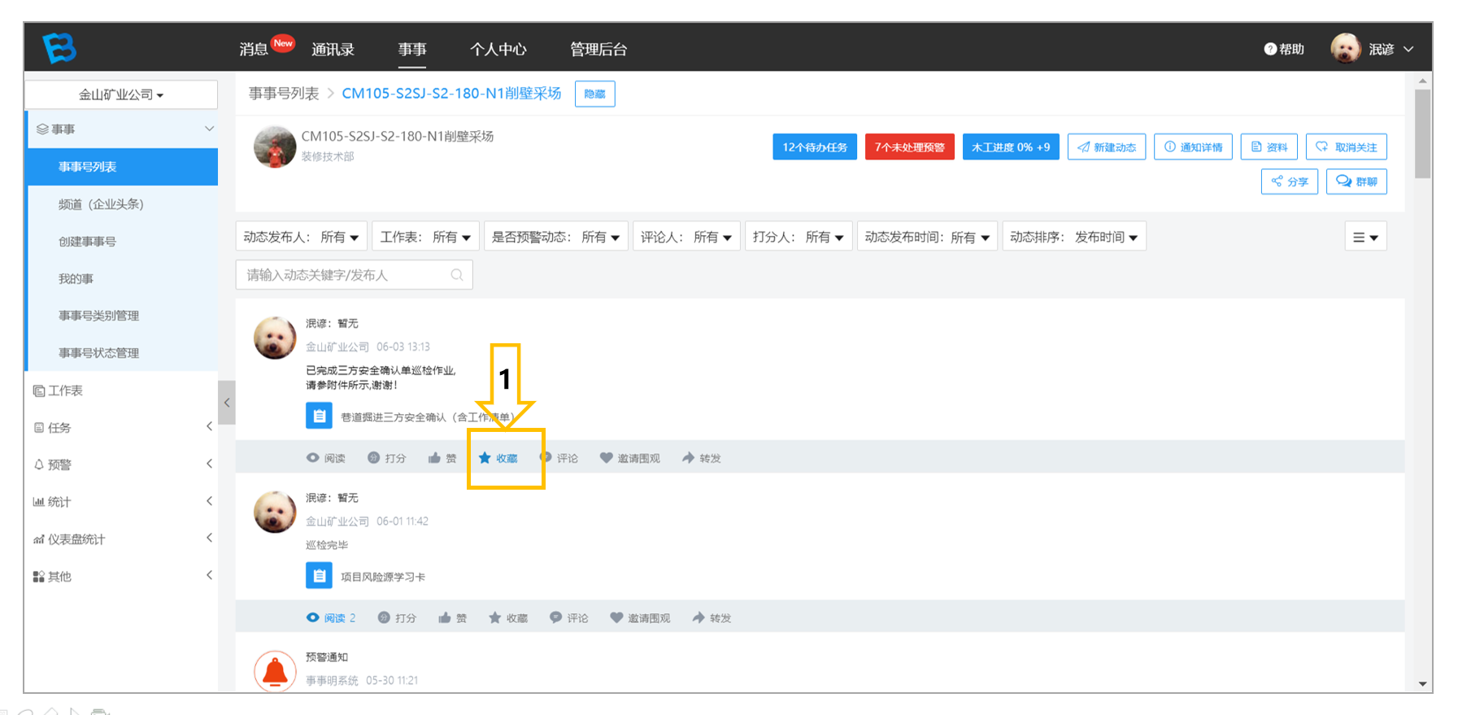Expand the 任务 sidebar section

pyautogui.click(x=122, y=427)
